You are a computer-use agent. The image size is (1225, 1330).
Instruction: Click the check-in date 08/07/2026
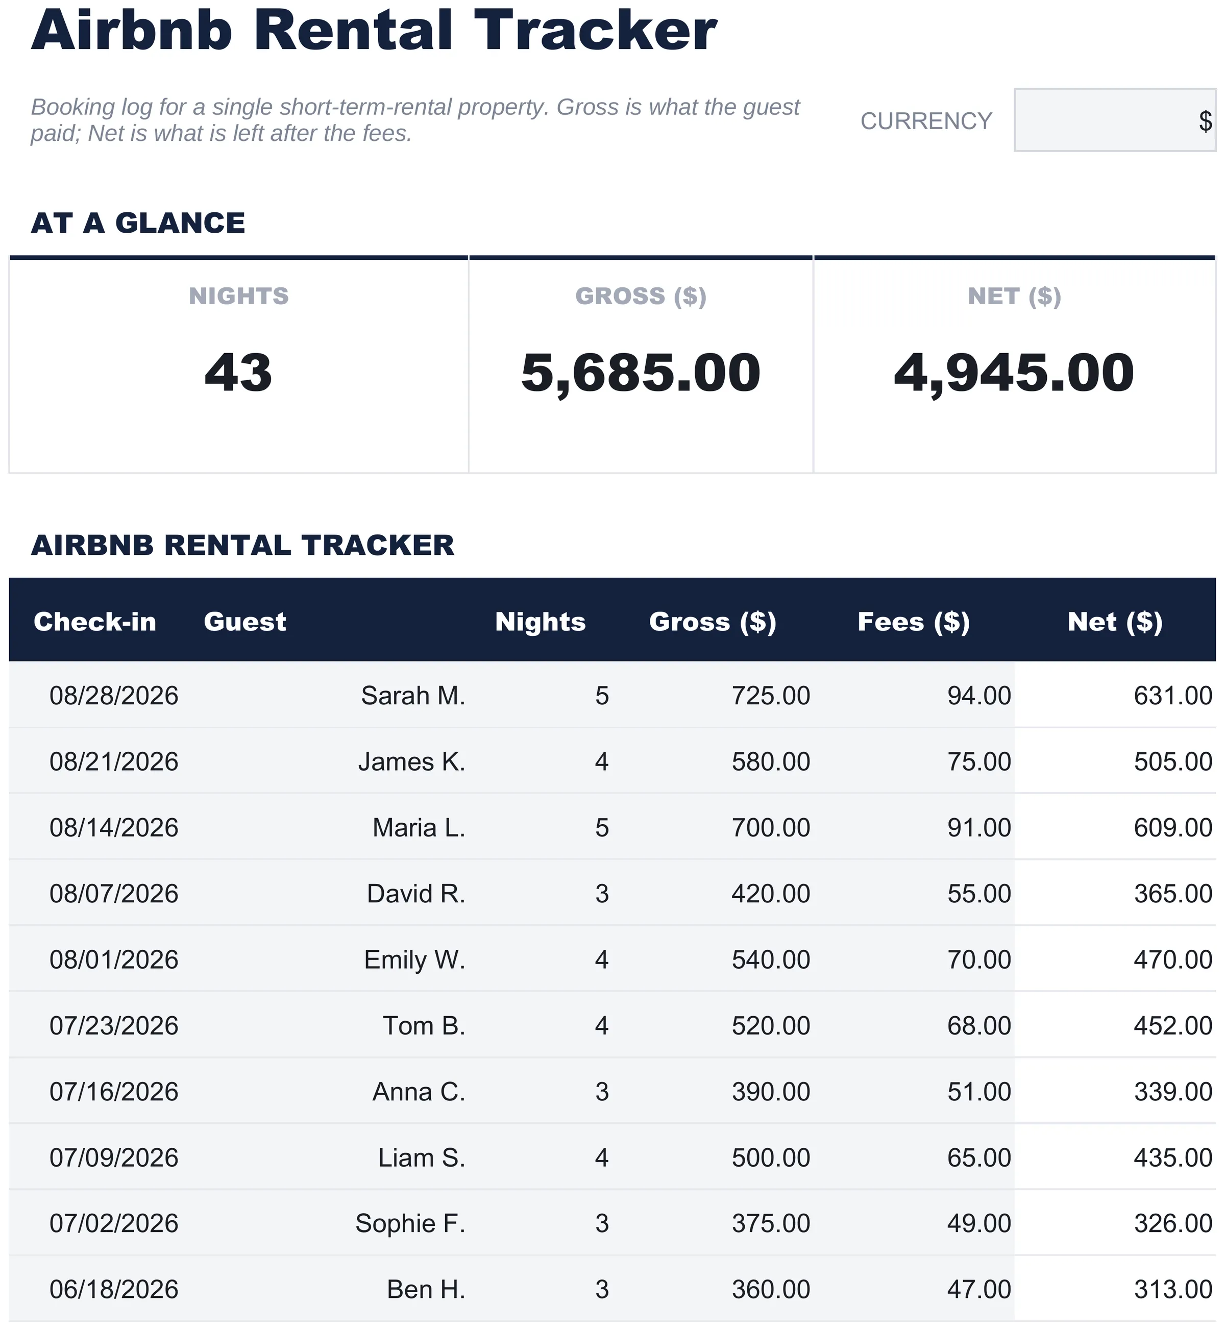tap(114, 893)
